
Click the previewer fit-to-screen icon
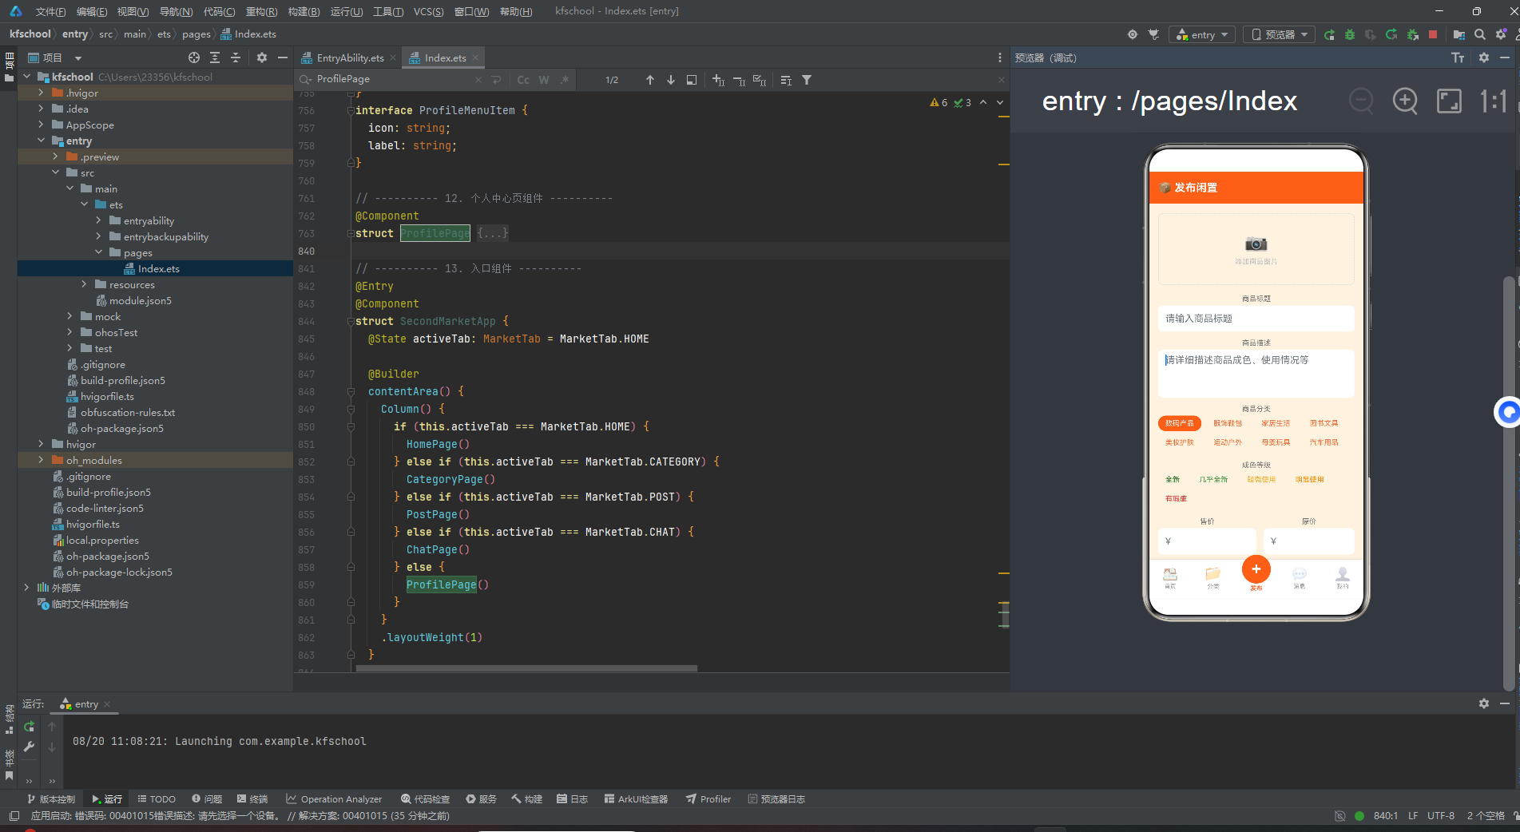click(1449, 101)
